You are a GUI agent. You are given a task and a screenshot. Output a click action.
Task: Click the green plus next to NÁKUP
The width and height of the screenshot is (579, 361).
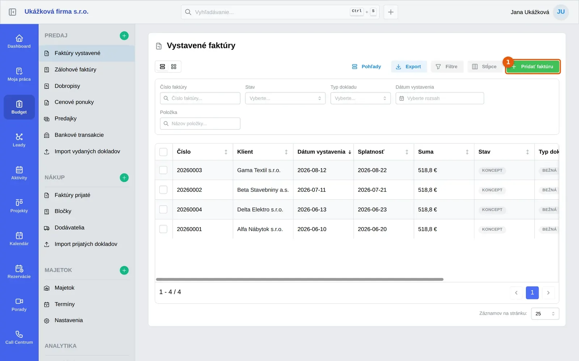click(x=124, y=178)
